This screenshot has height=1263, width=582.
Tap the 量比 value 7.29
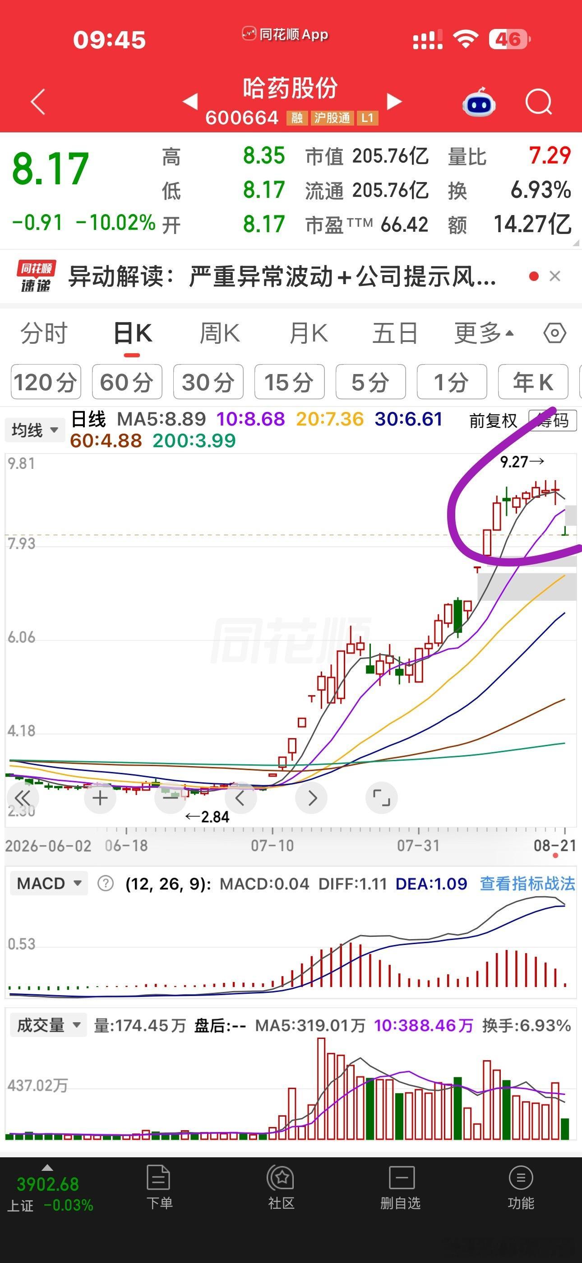[x=550, y=156]
